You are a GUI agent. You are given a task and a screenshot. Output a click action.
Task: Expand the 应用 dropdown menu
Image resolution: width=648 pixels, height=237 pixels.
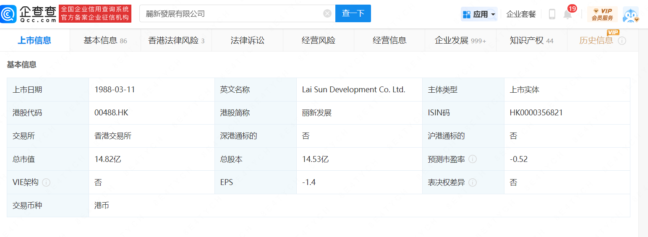point(479,14)
